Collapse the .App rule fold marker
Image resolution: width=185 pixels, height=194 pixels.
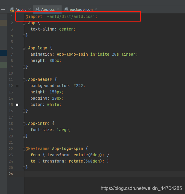point(24,23)
